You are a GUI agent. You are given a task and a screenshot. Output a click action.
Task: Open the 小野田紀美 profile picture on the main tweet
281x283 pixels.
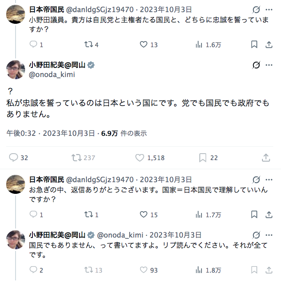click(x=15, y=70)
